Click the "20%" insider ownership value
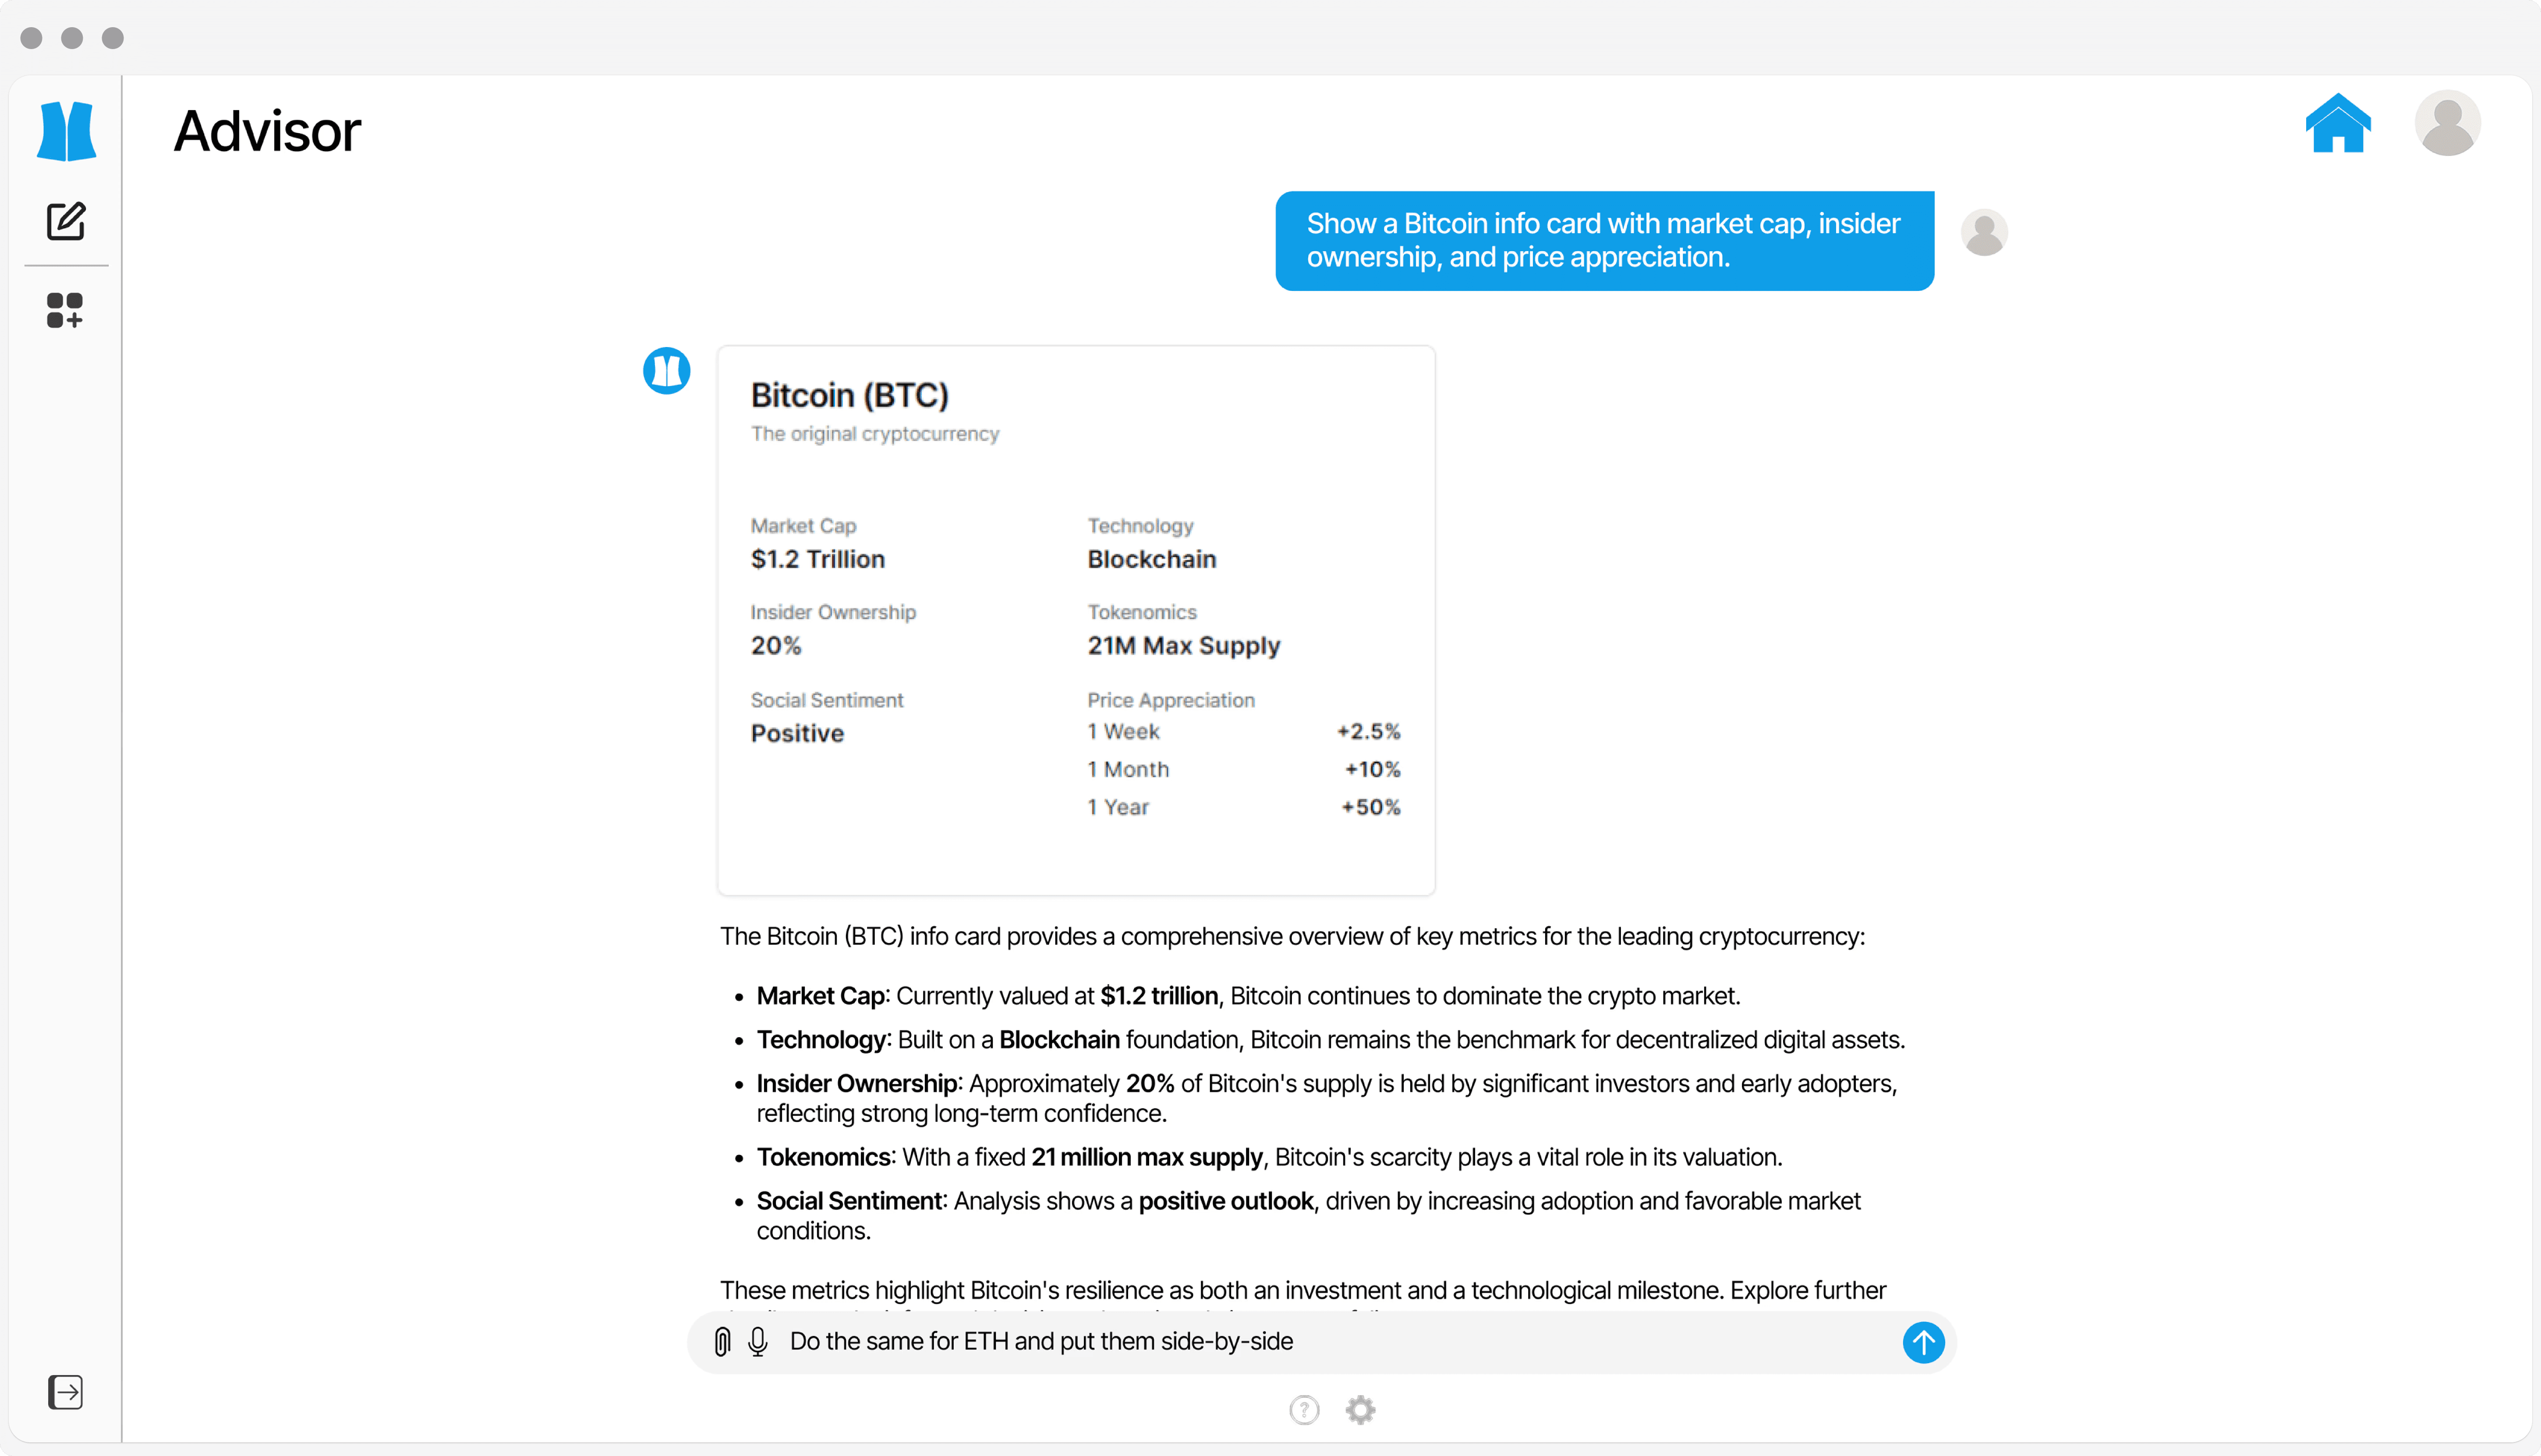The image size is (2541, 1456). [x=776, y=645]
